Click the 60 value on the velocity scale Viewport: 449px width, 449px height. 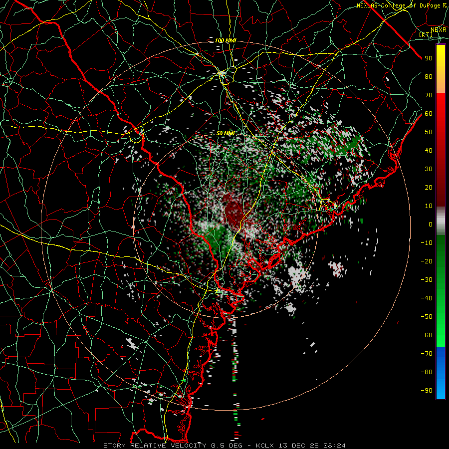[429, 113]
